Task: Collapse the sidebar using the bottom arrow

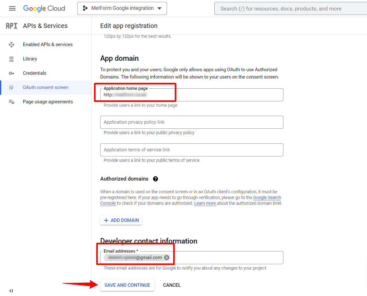Action: (11, 291)
